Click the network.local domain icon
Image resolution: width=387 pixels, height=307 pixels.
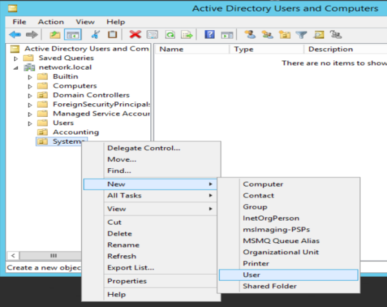click(x=29, y=67)
